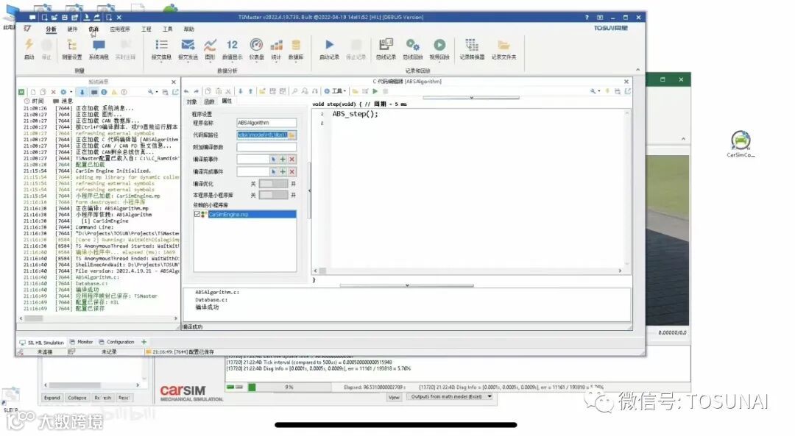Click info filter icon in 系统消息 toolbar

pyautogui.click(x=104, y=92)
